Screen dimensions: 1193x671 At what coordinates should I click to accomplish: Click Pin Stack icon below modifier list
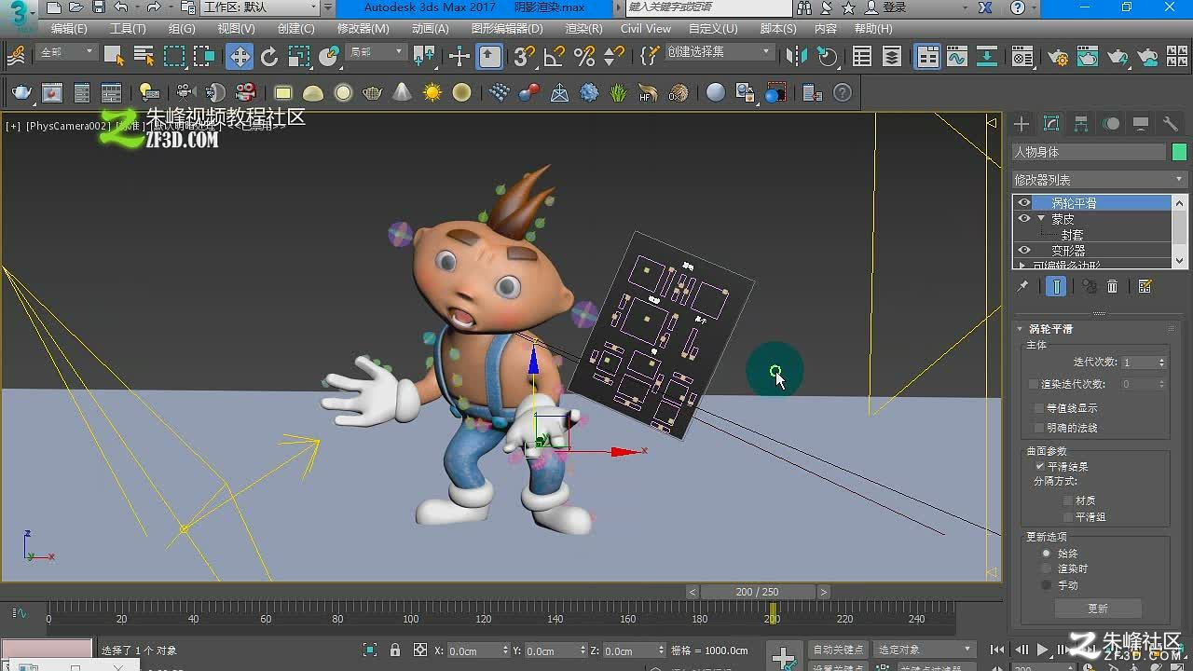(x=1022, y=286)
